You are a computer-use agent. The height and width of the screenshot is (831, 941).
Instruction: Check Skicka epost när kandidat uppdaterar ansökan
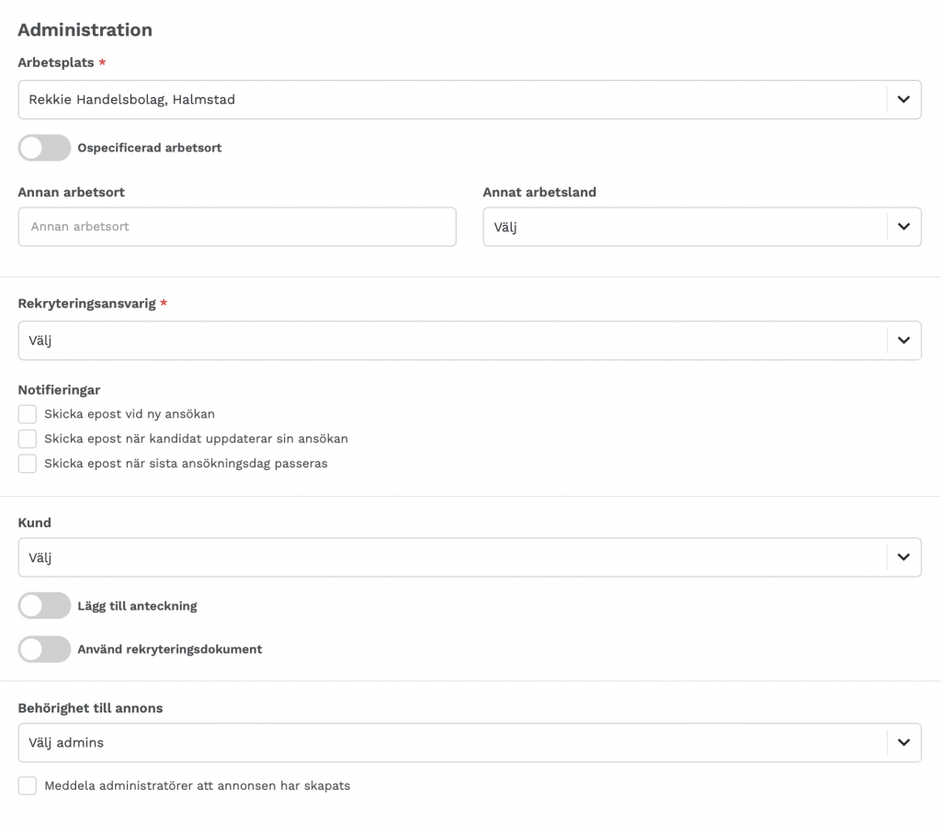pyautogui.click(x=27, y=439)
